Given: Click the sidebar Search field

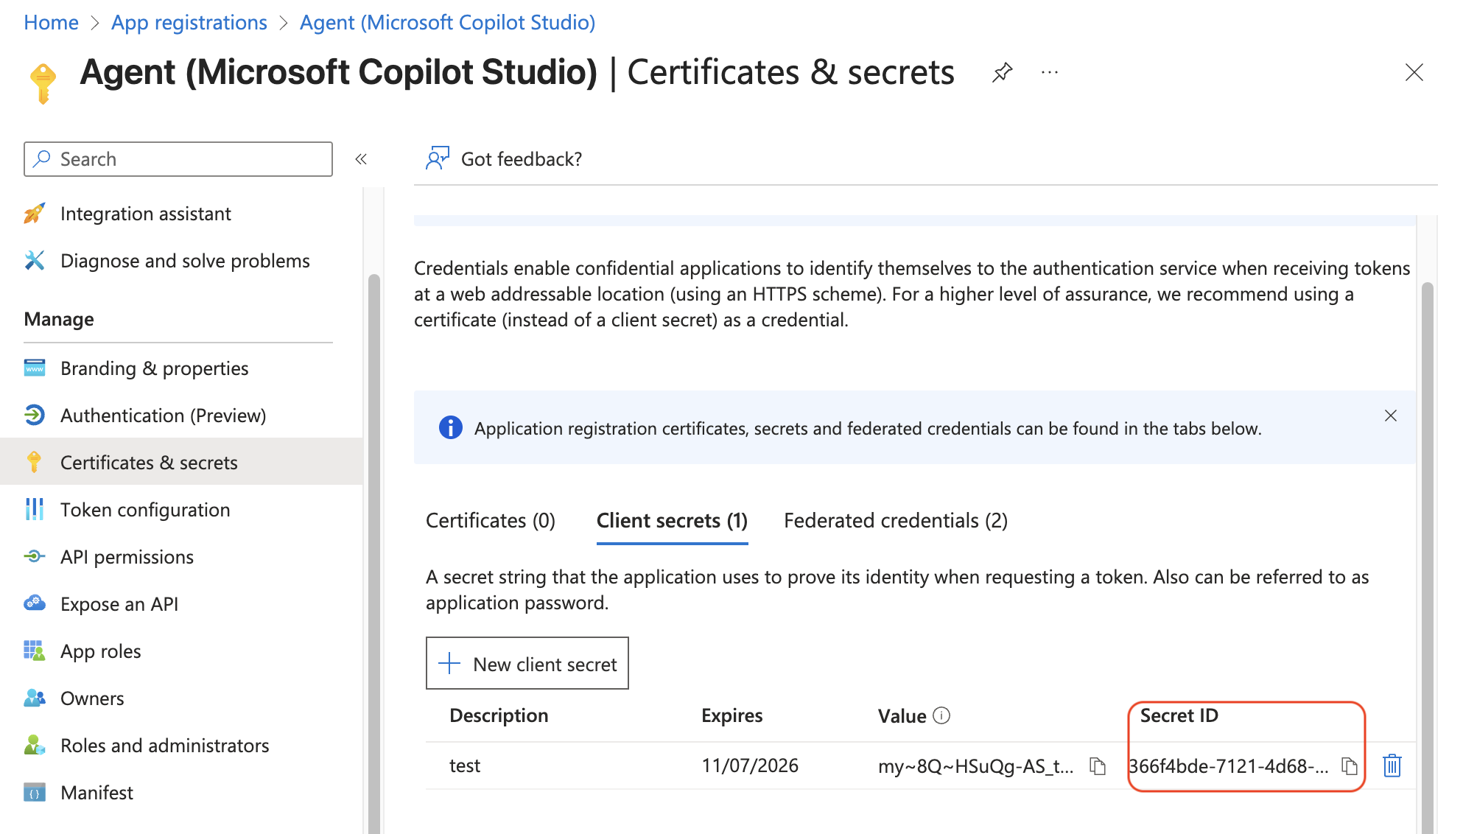Looking at the screenshot, I should pyautogui.click(x=178, y=159).
